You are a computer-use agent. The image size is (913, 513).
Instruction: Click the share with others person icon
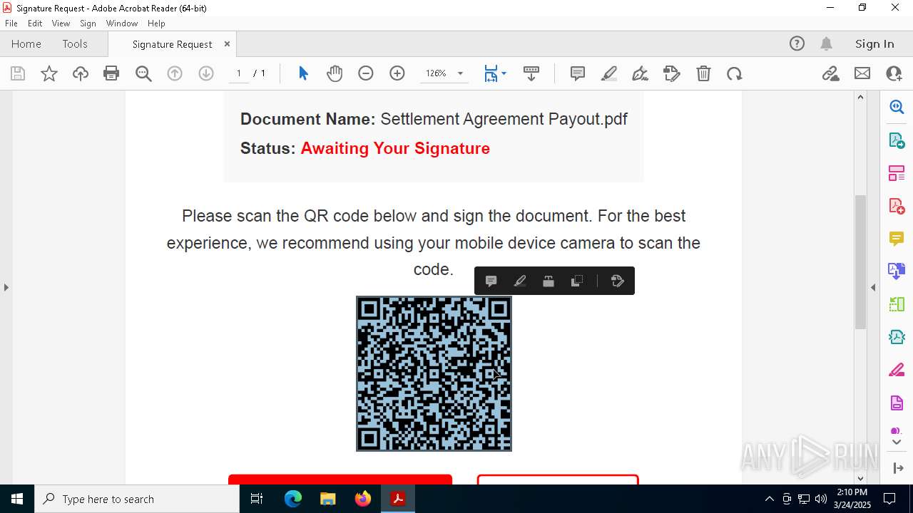(894, 73)
